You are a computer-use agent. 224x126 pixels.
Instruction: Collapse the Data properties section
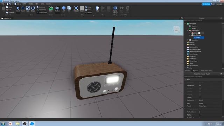tap(185, 80)
